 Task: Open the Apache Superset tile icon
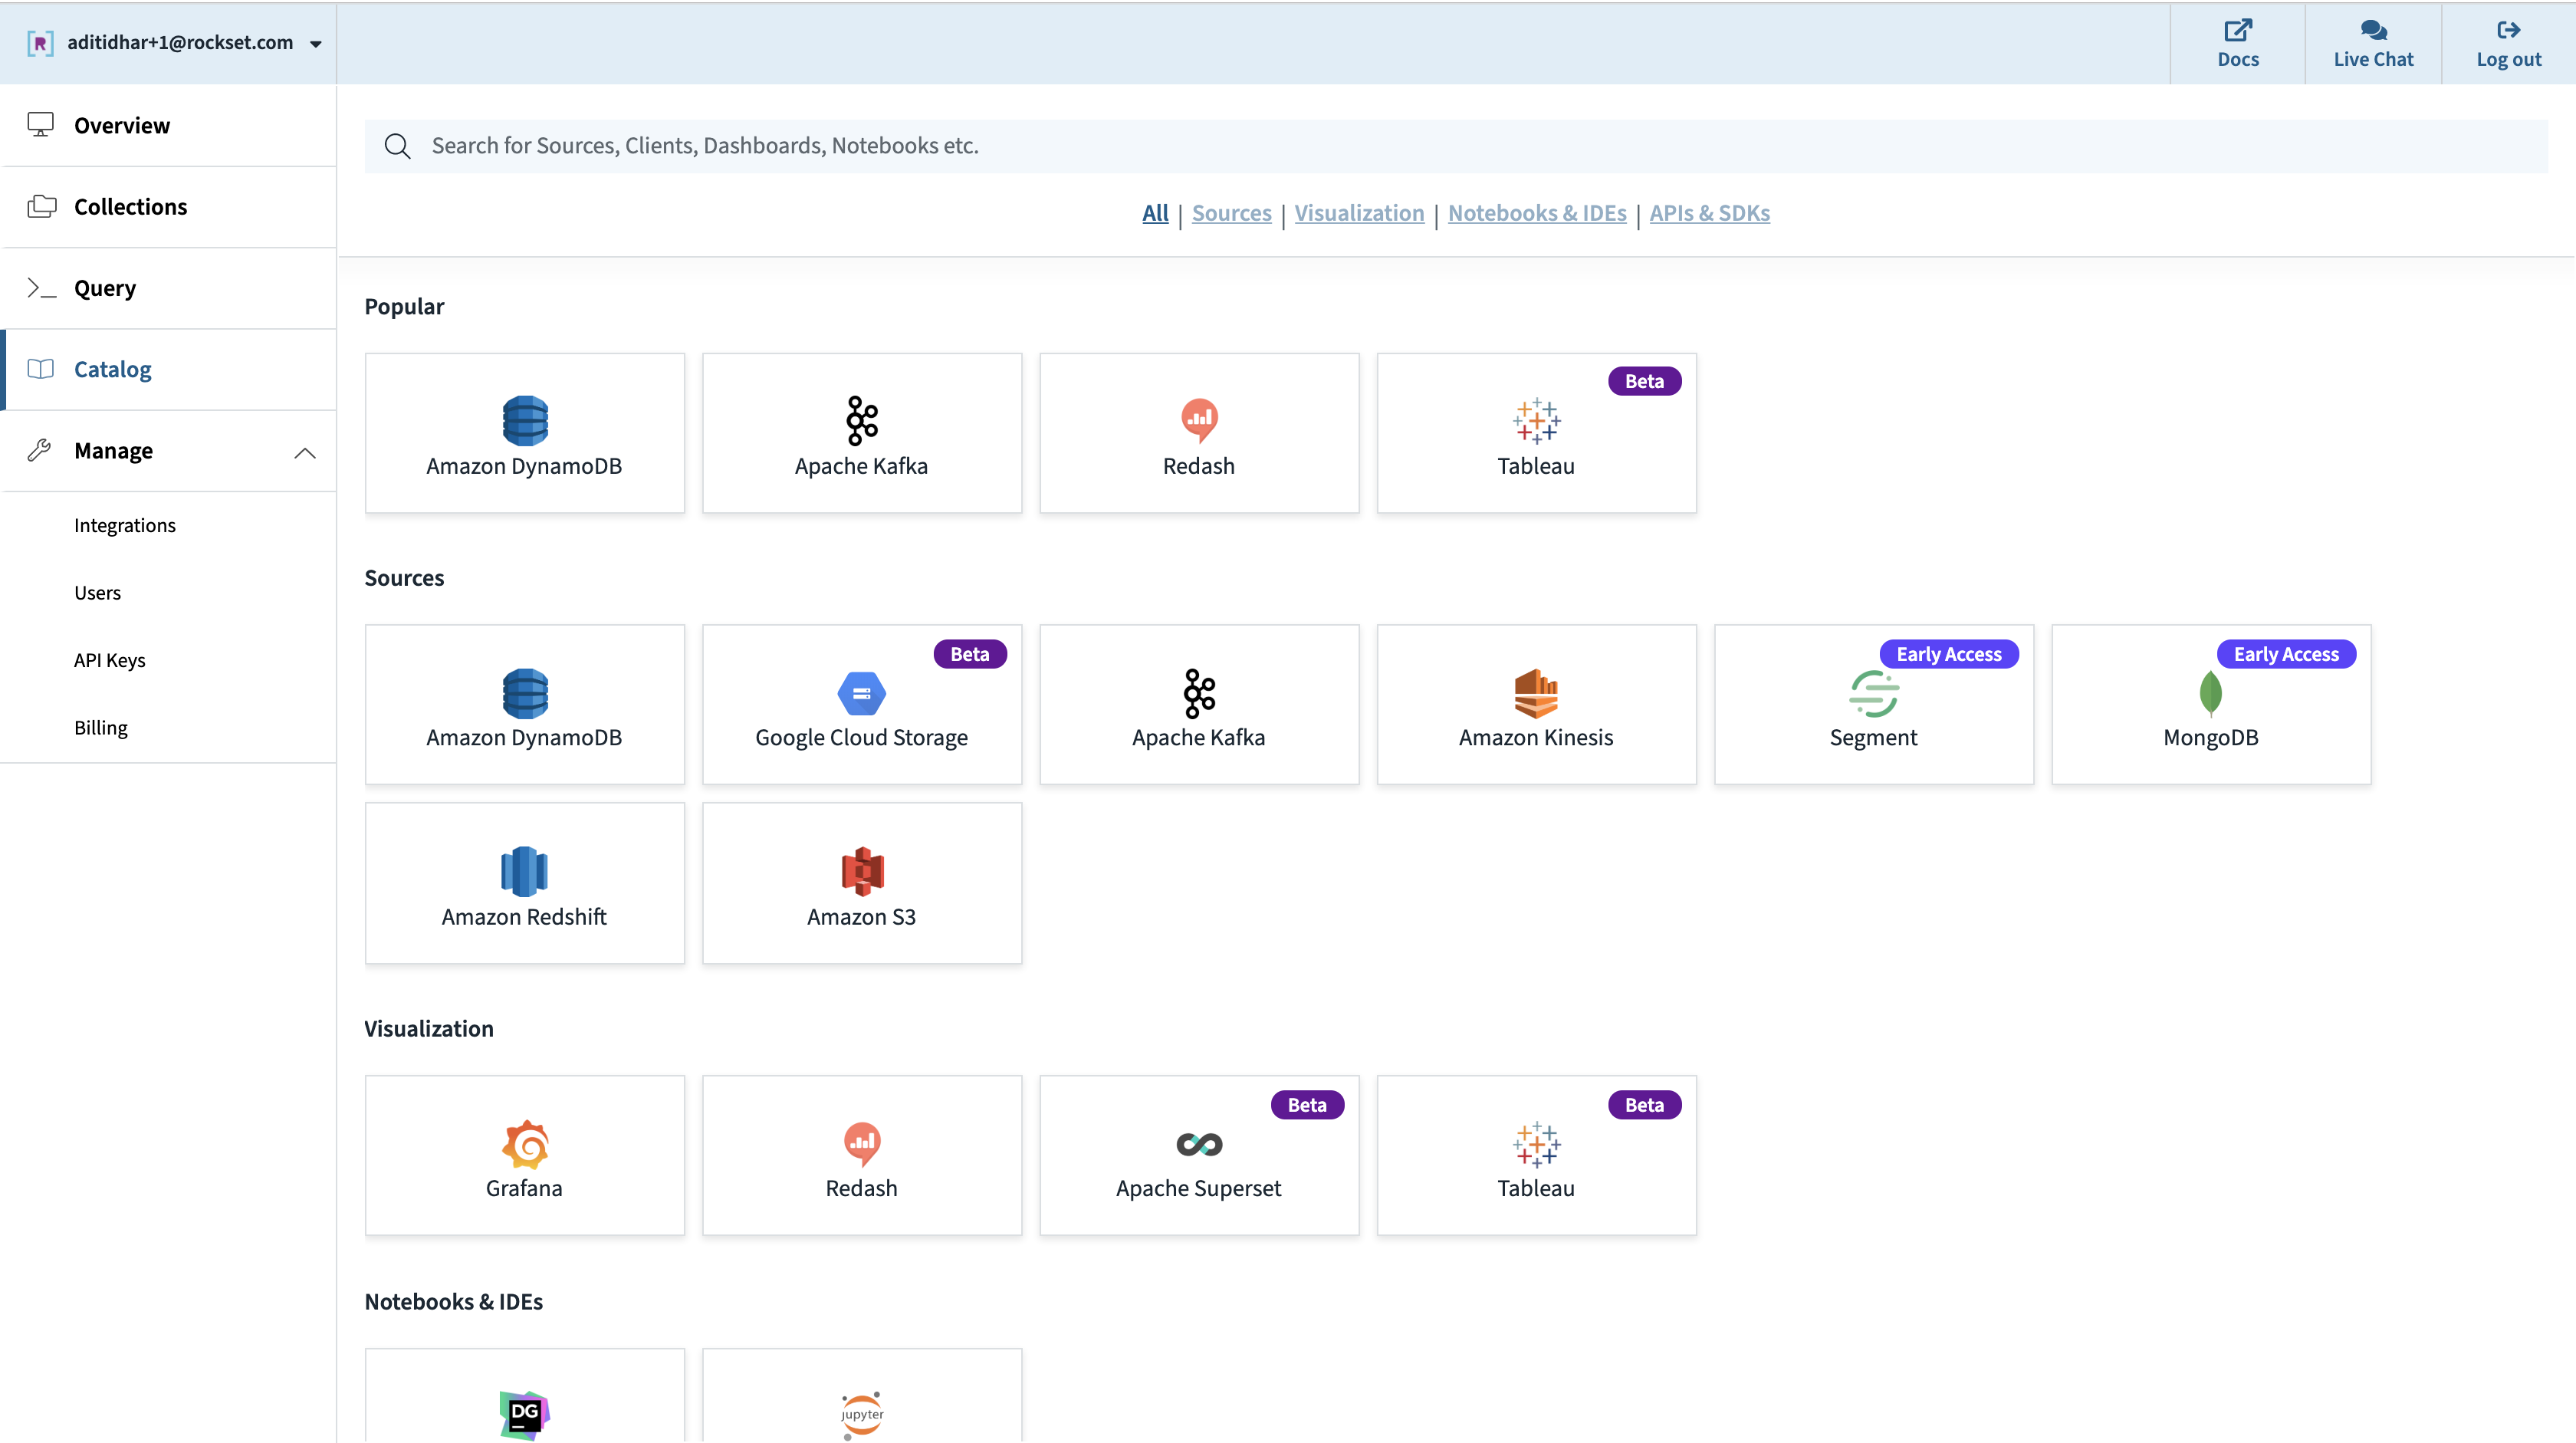[1198, 1144]
